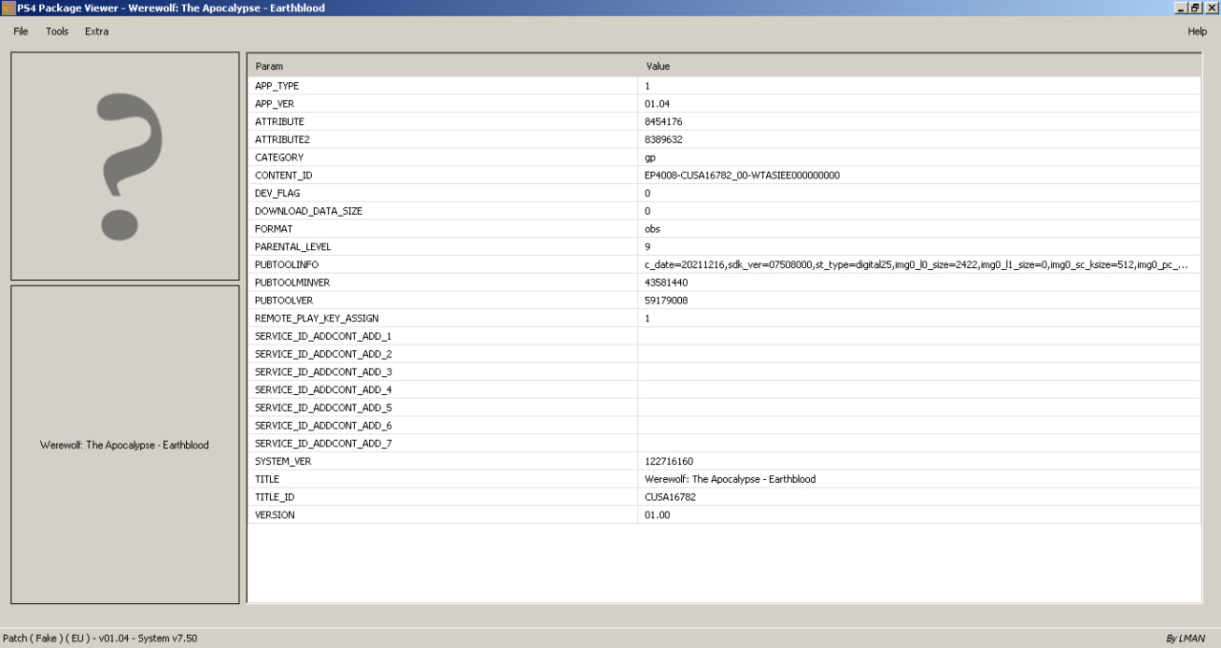Minimize the PS4 Package Viewer window
The height and width of the screenshot is (648, 1221).
tap(1181, 8)
